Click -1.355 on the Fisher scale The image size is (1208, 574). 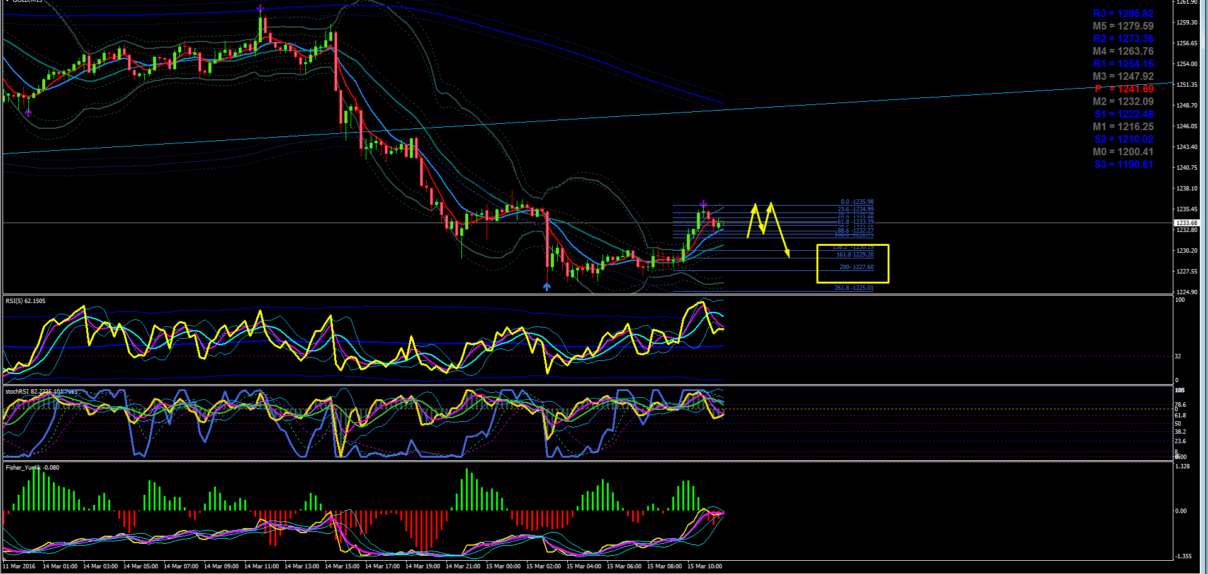pos(1183,556)
